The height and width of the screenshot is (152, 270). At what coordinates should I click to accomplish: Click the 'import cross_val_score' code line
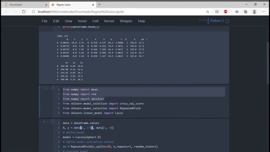[x=103, y=103]
